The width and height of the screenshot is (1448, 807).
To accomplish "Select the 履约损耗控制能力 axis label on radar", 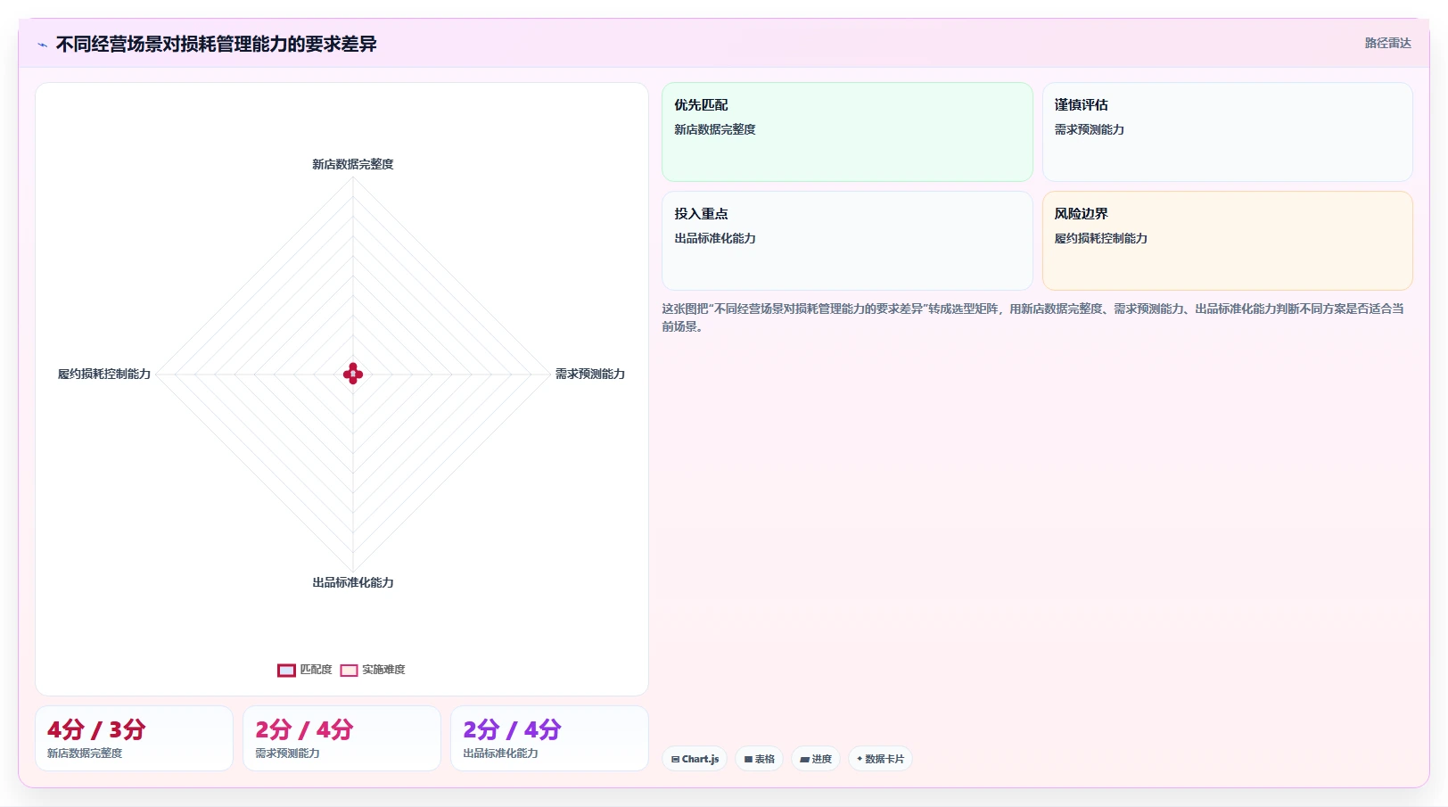I will click(104, 374).
